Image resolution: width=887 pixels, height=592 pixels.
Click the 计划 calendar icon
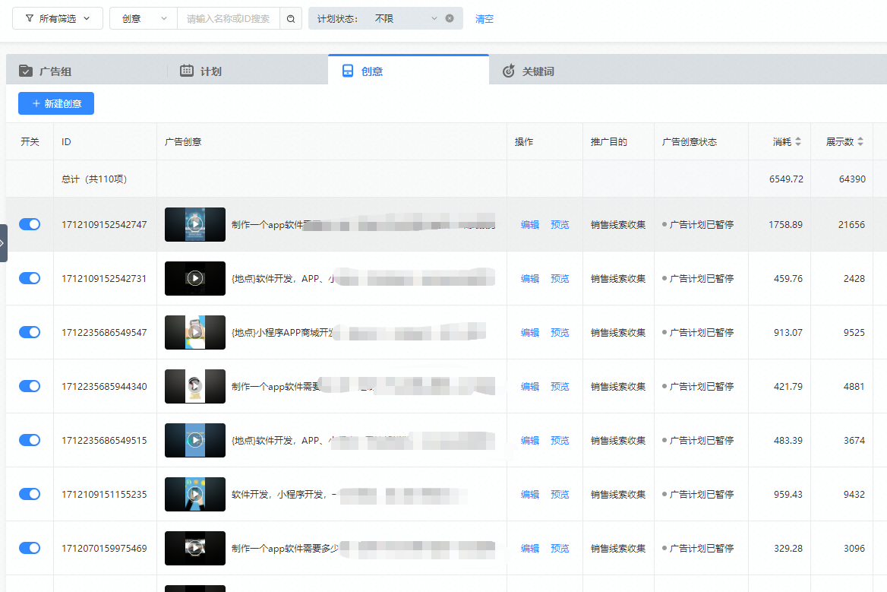[187, 71]
